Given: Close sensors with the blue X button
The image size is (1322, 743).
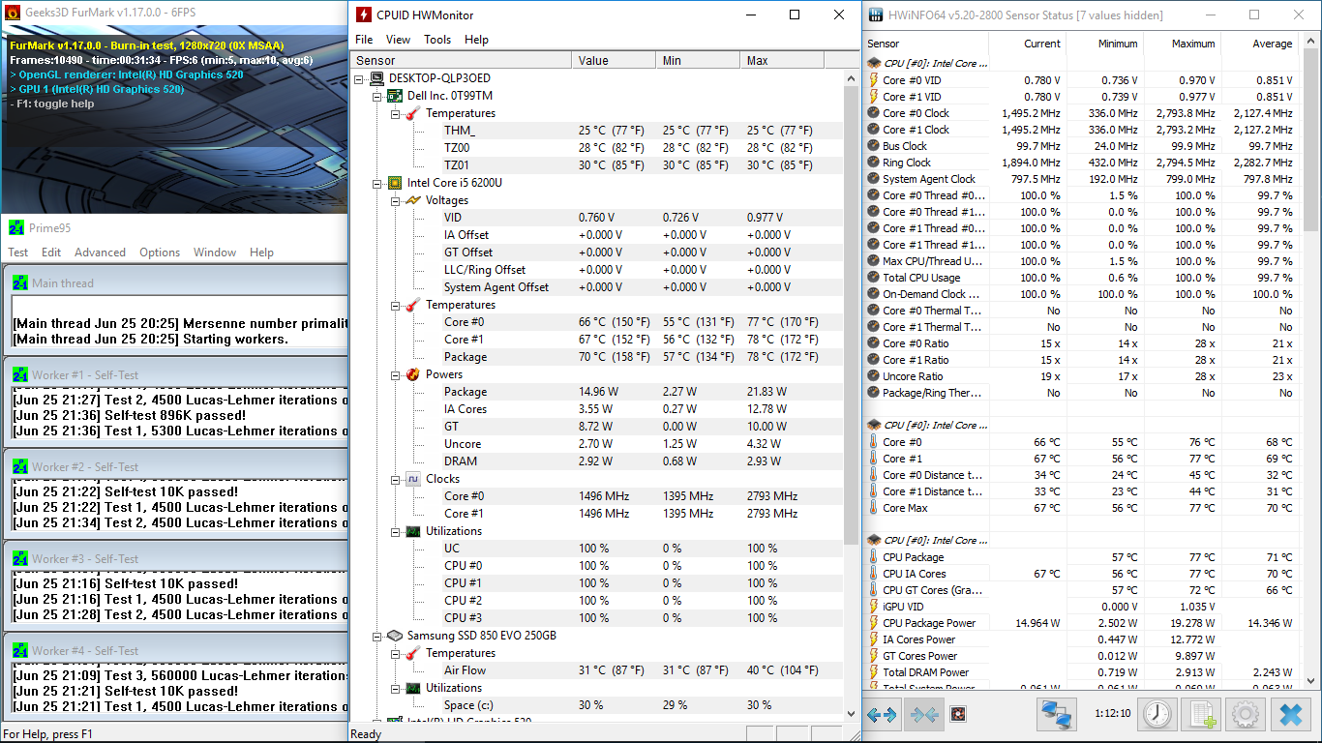Looking at the screenshot, I should point(1290,716).
